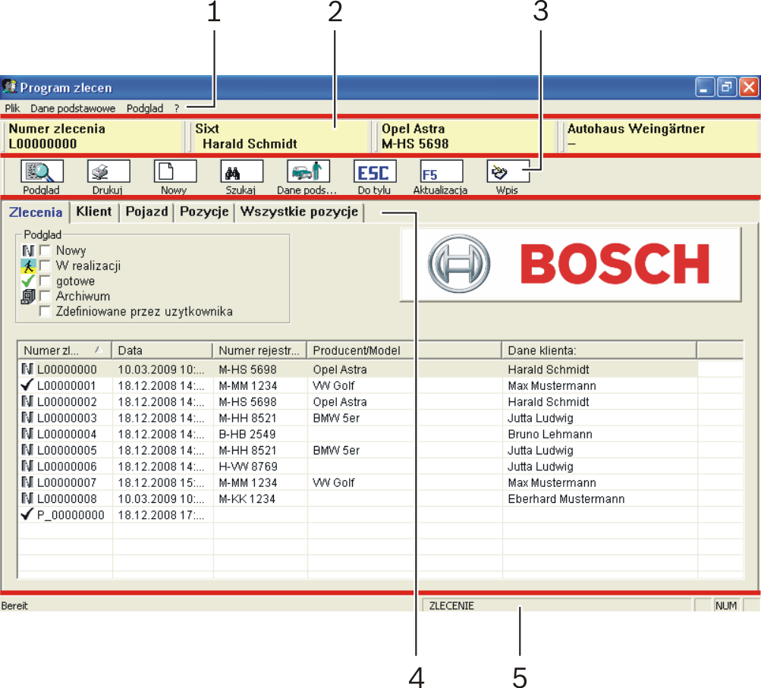Click the Nowy status legend icon
The width and height of the screenshot is (761, 688).
28,250
